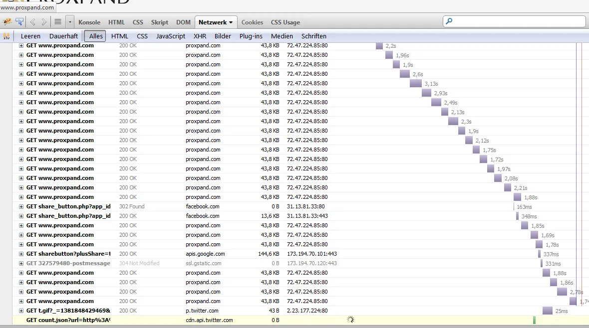The height and width of the screenshot is (328, 589).
Task: Click the magnifier icon in search box
Action: click(x=449, y=21)
